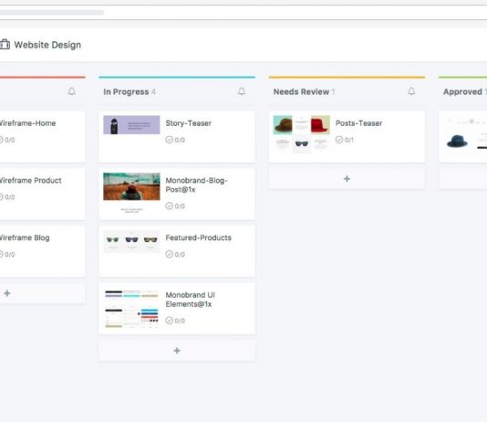Open the Story-Teaser thumbnail

(131, 125)
